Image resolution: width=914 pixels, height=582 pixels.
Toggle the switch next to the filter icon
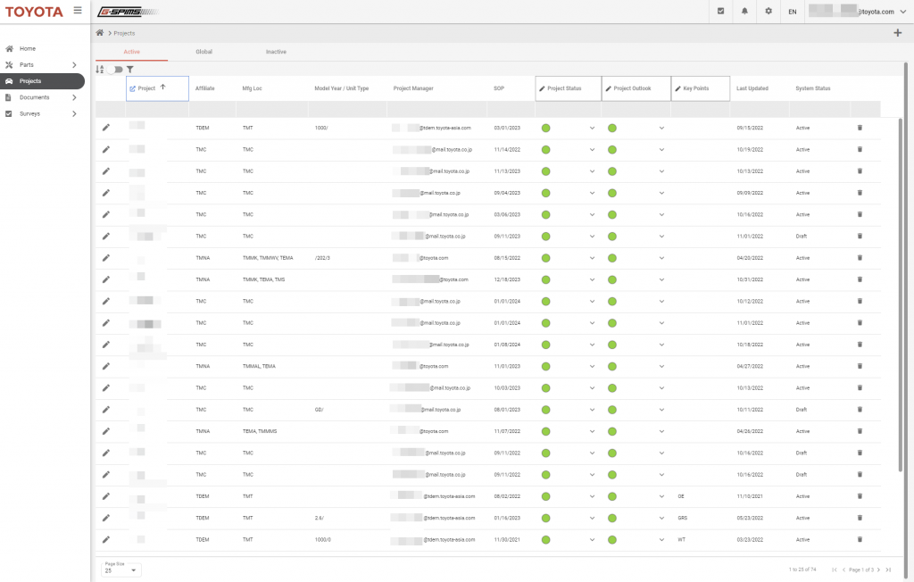pos(116,70)
